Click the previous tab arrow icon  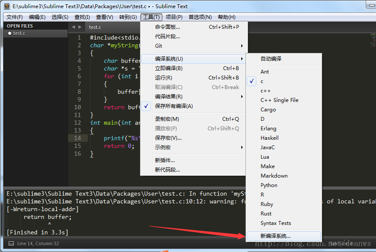(x=73, y=27)
